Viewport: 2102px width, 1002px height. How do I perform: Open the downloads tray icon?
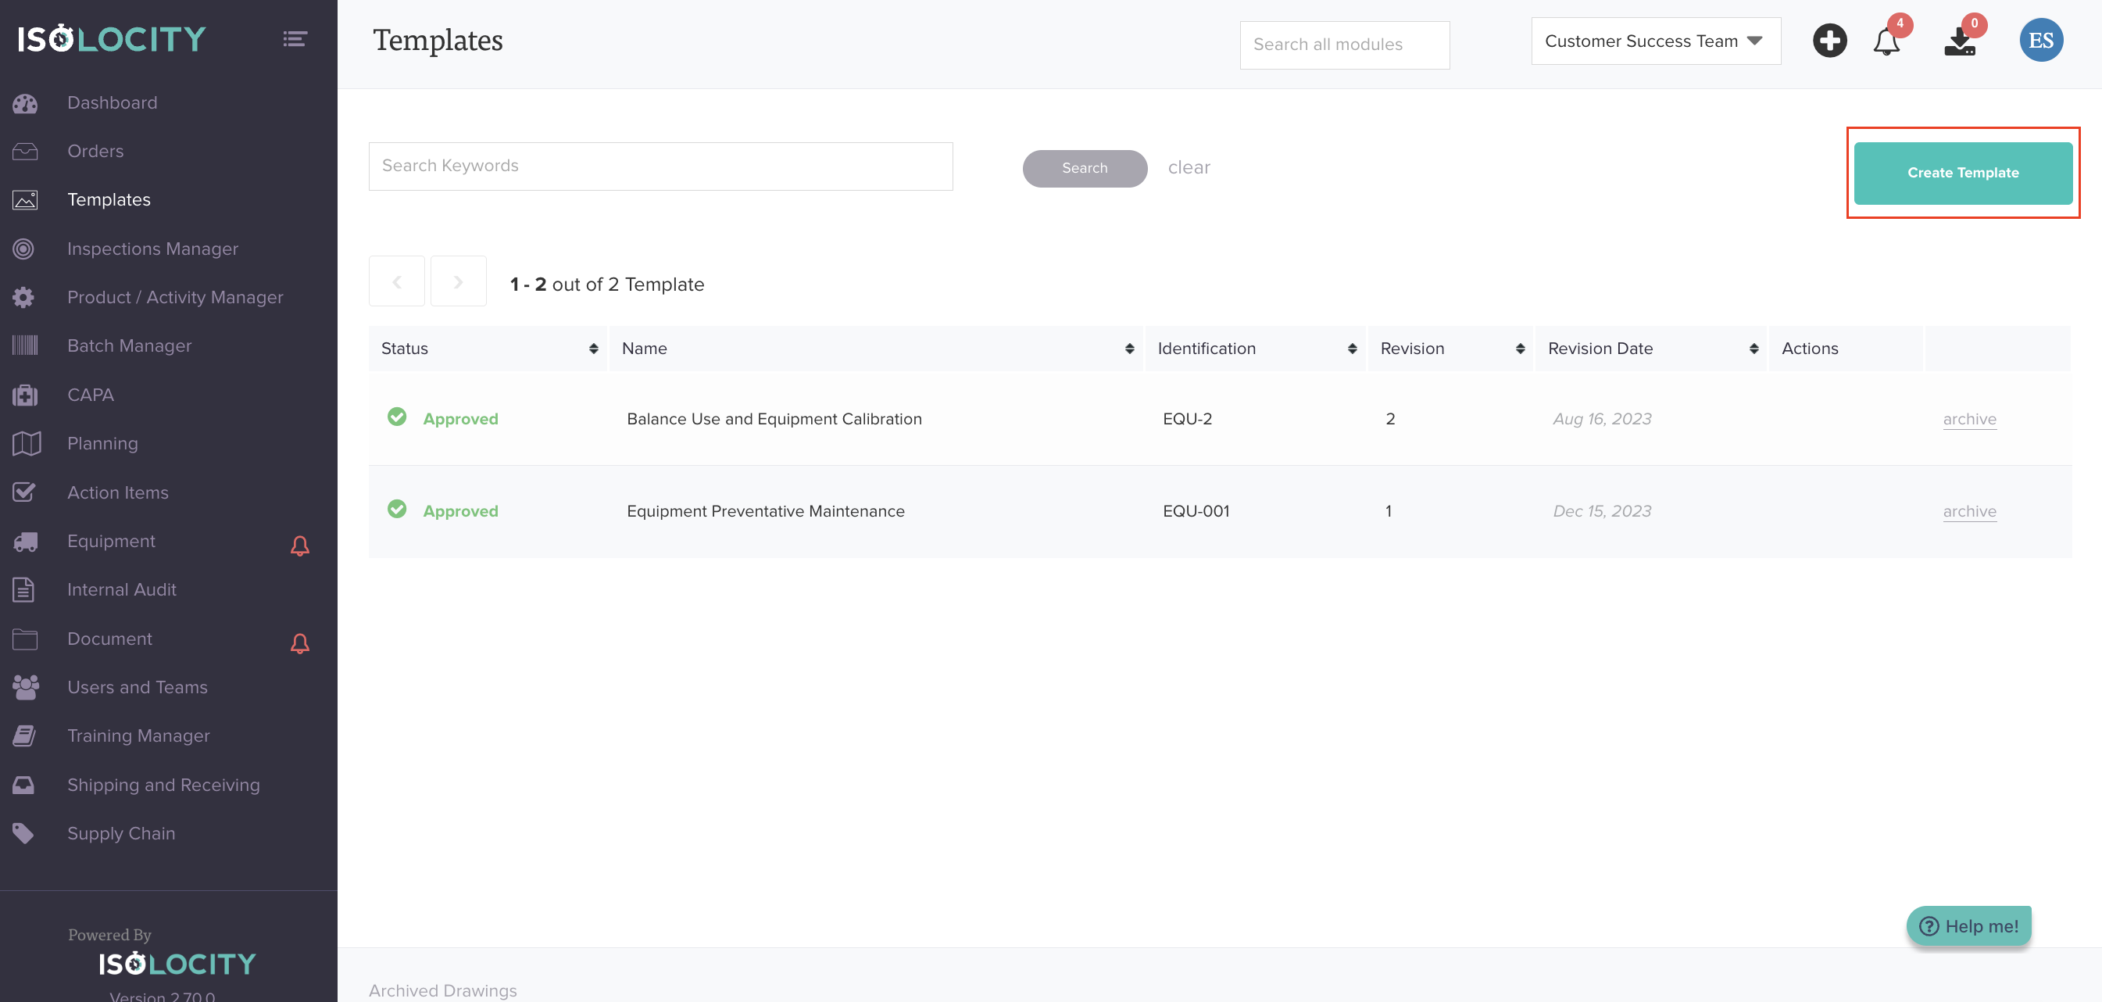[x=1959, y=41]
